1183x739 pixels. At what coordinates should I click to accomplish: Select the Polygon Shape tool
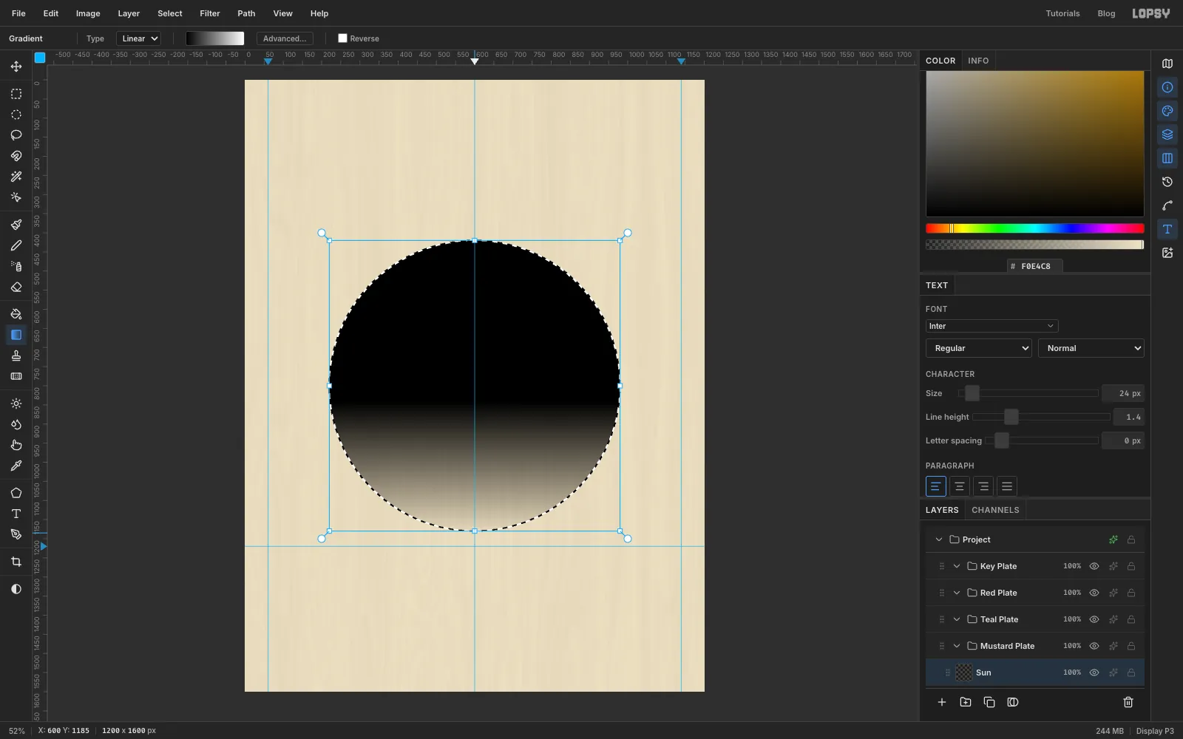[x=16, y=493]
